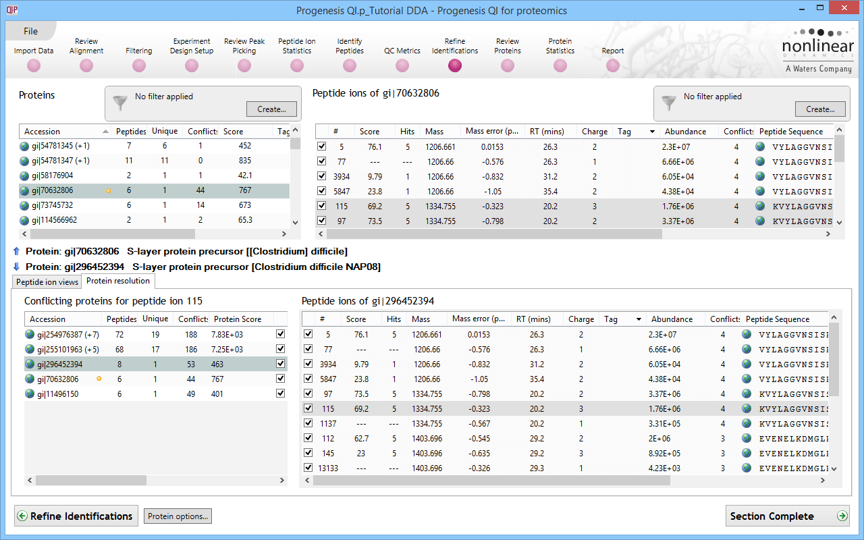Click the Proteins filter funnel icon
The height and width of the screenshot is (540, 864).
tap(120, 103)
